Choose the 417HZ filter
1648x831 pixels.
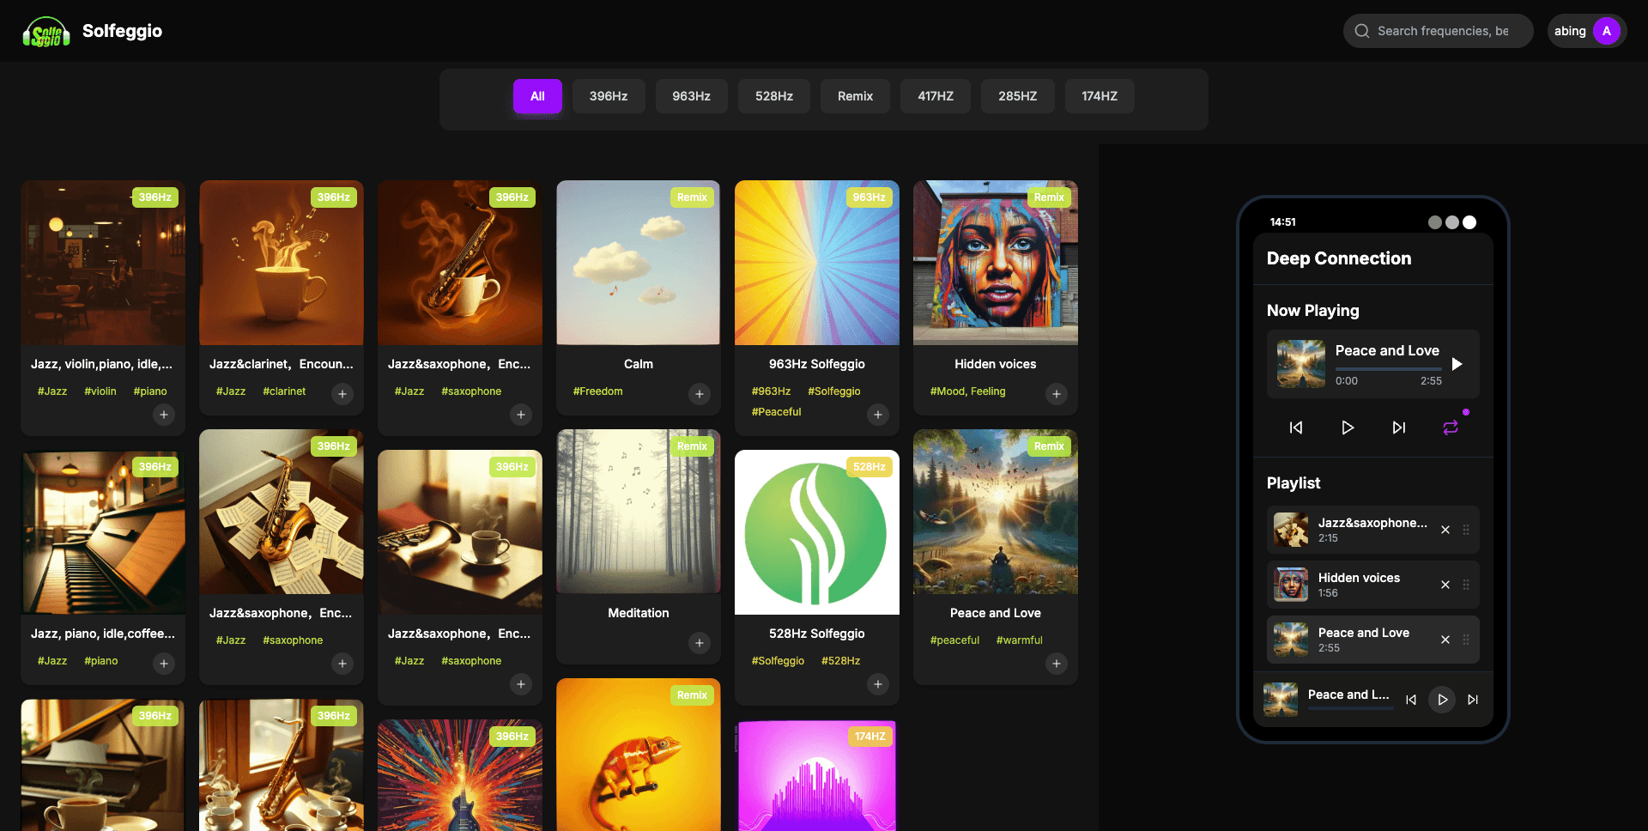(936, 96)
